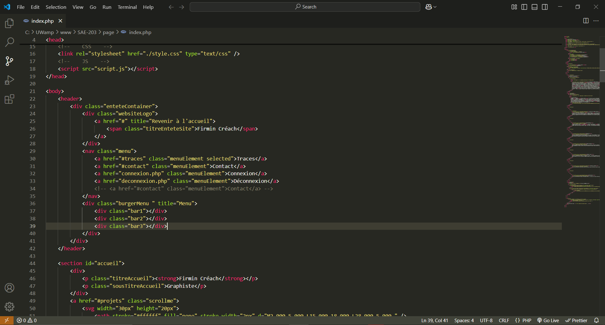Open the Explorer view in activity bar
This screenshot has width=605, height=325.
coord(9,23)
